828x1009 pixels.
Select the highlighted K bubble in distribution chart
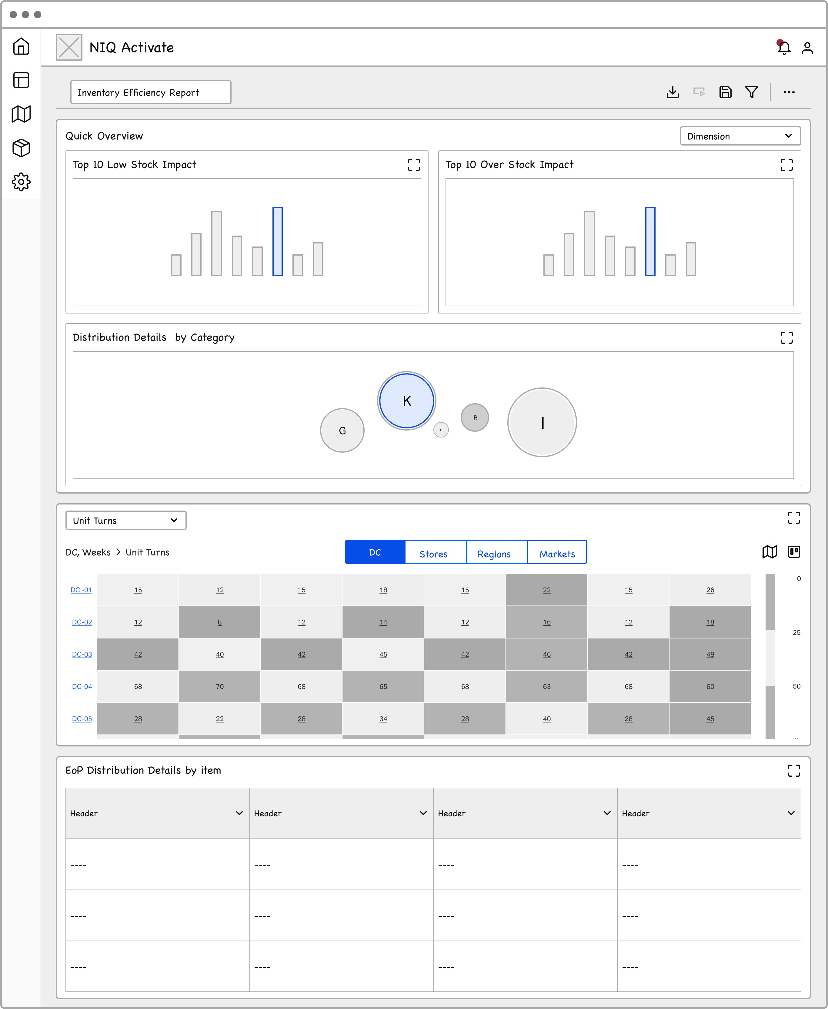tap(406, 401)
